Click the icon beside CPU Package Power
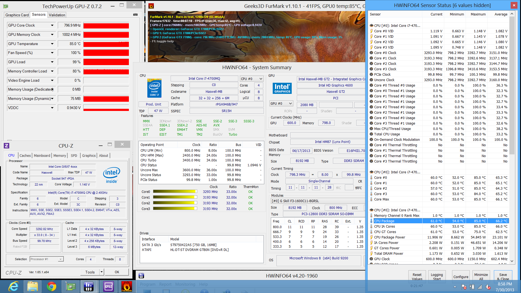This screenshot has width=521, height=293. pos(371,237)
